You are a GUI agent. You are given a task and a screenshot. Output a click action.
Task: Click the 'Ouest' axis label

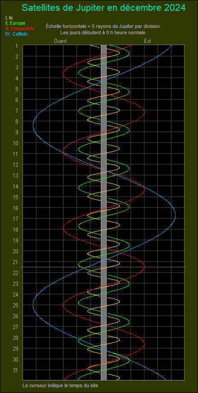(61, 41)
